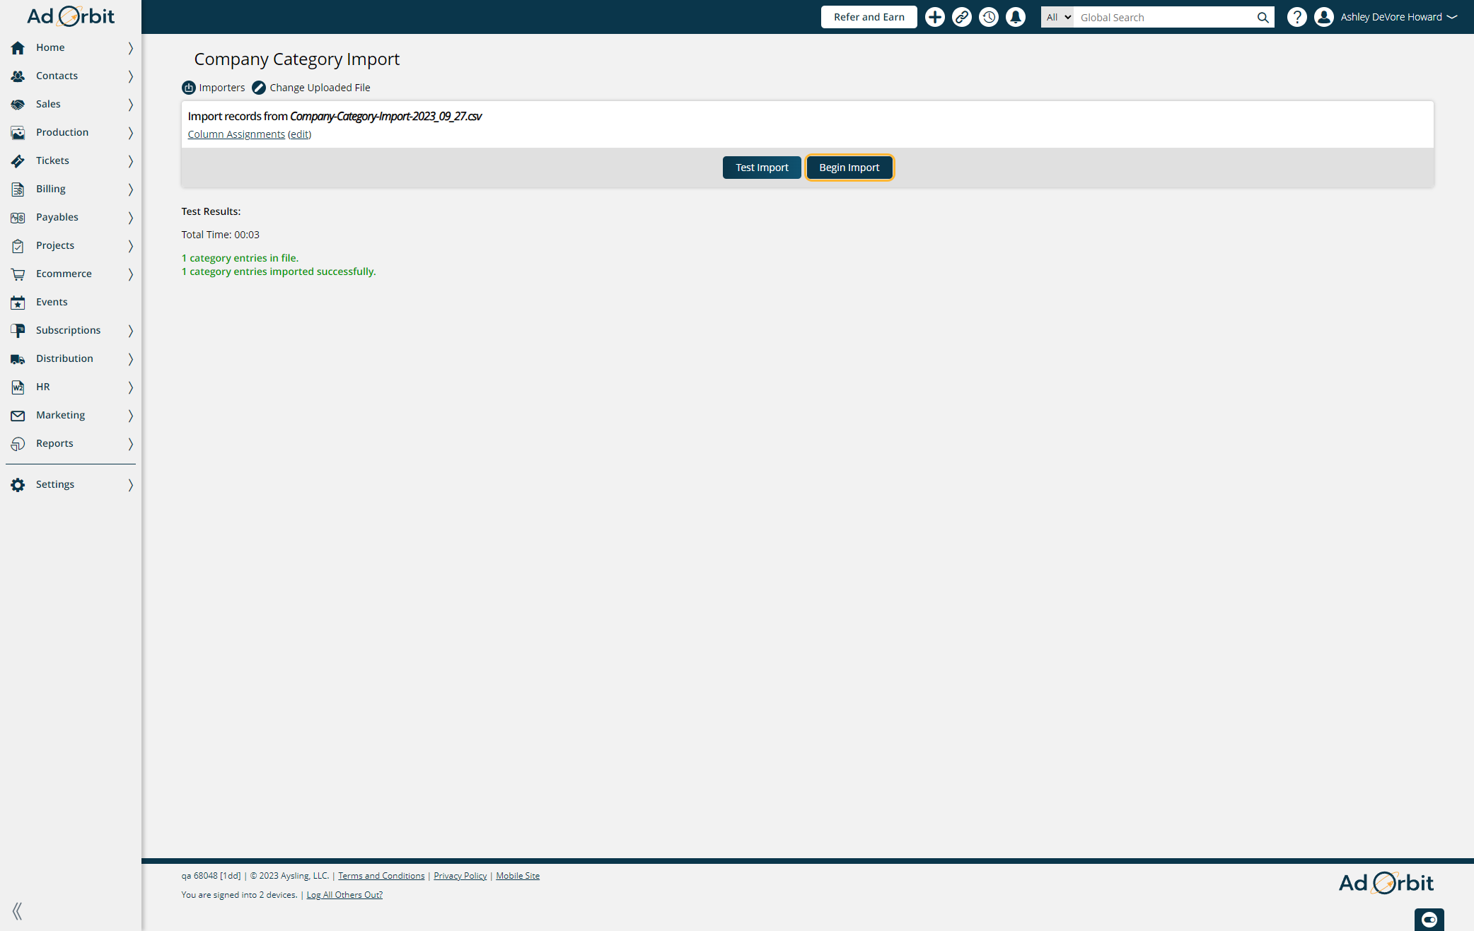
Task: Expand the Contacts submenu chevron
Action: coord(131,76)
